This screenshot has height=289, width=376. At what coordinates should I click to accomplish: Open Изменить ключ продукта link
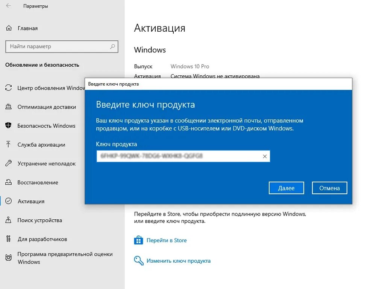coord(178,261)
